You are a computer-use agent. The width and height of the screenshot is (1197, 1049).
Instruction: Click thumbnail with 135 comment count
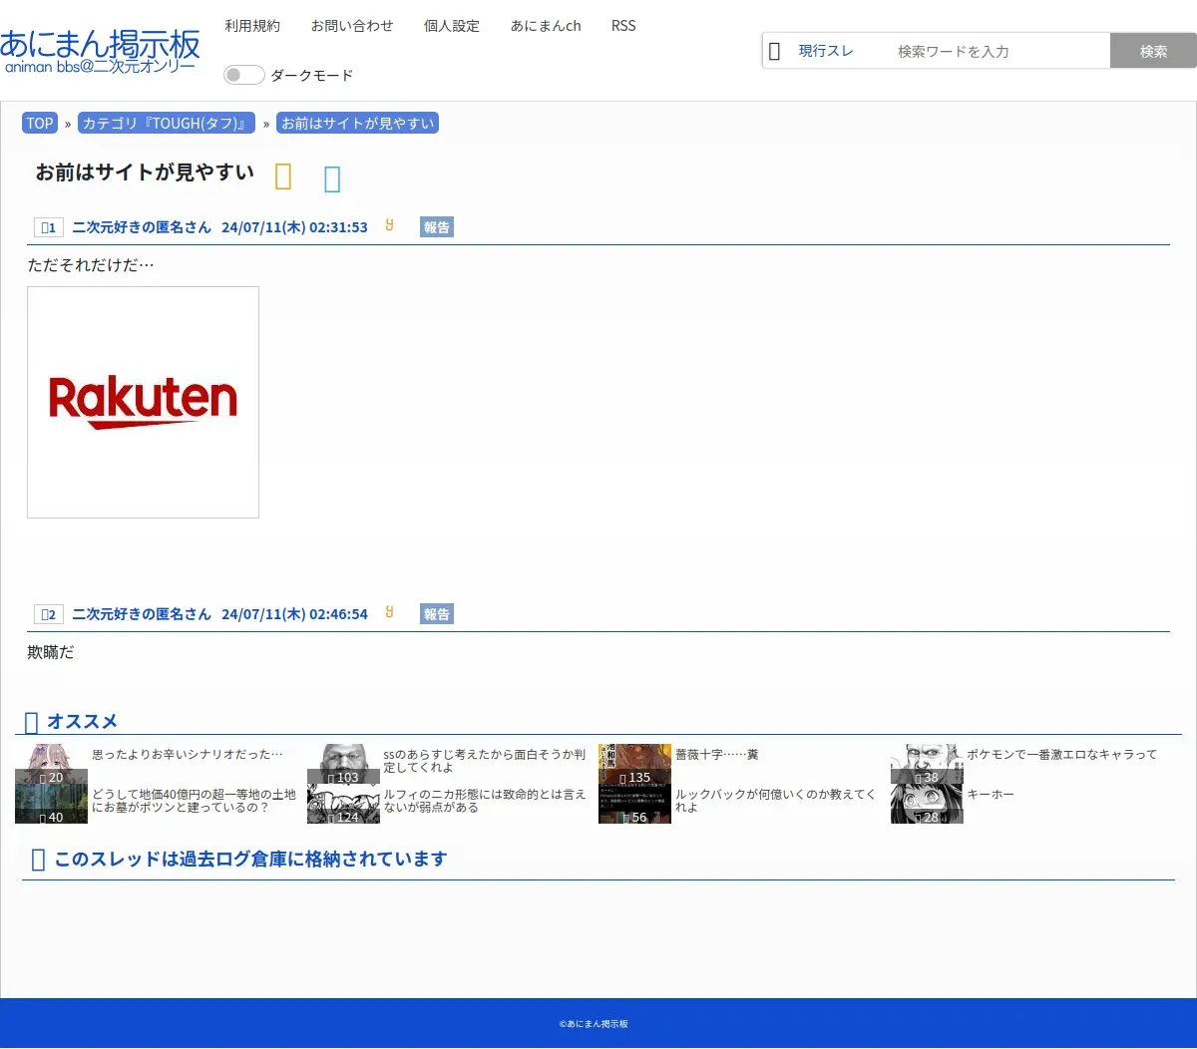[x=634, y=764]
